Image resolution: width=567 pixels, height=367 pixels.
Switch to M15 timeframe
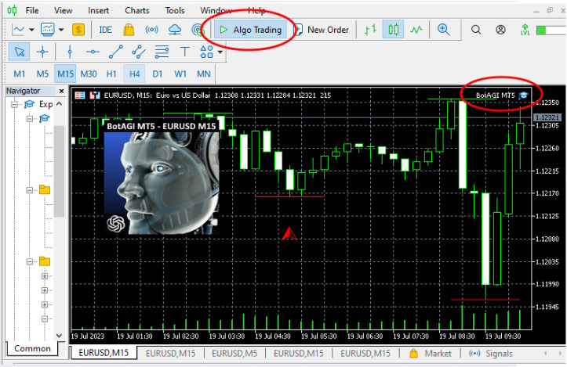pyautogui.click(x=65, y=74)
